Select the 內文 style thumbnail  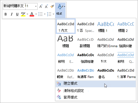coord(66,26)
